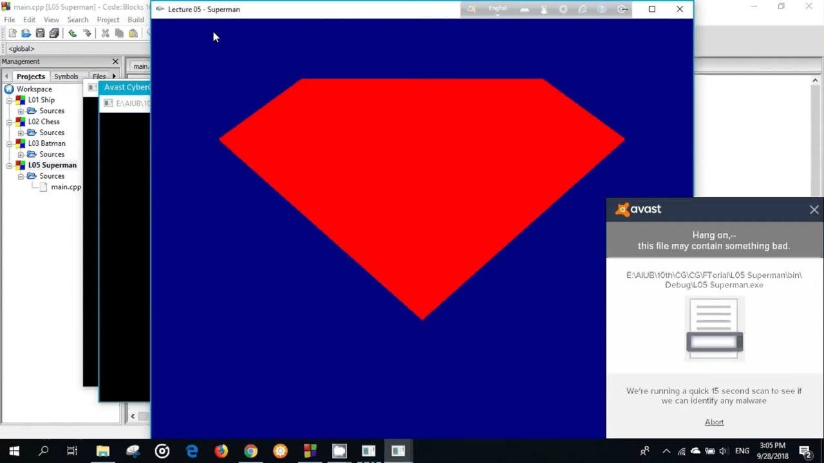The height and width of the screenshot is (463, 824).
Task: Open the Project menu
Action: click(108, 20)
